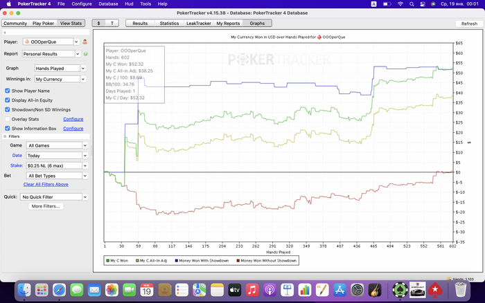485x303 pixels.
Task: Open the Report dropdown showing Personal Results
Action: (x=51, y=54)
